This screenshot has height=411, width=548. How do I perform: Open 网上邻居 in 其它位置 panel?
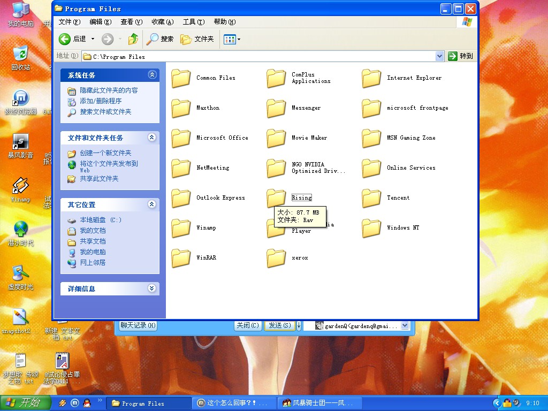[x=92, y=262]
